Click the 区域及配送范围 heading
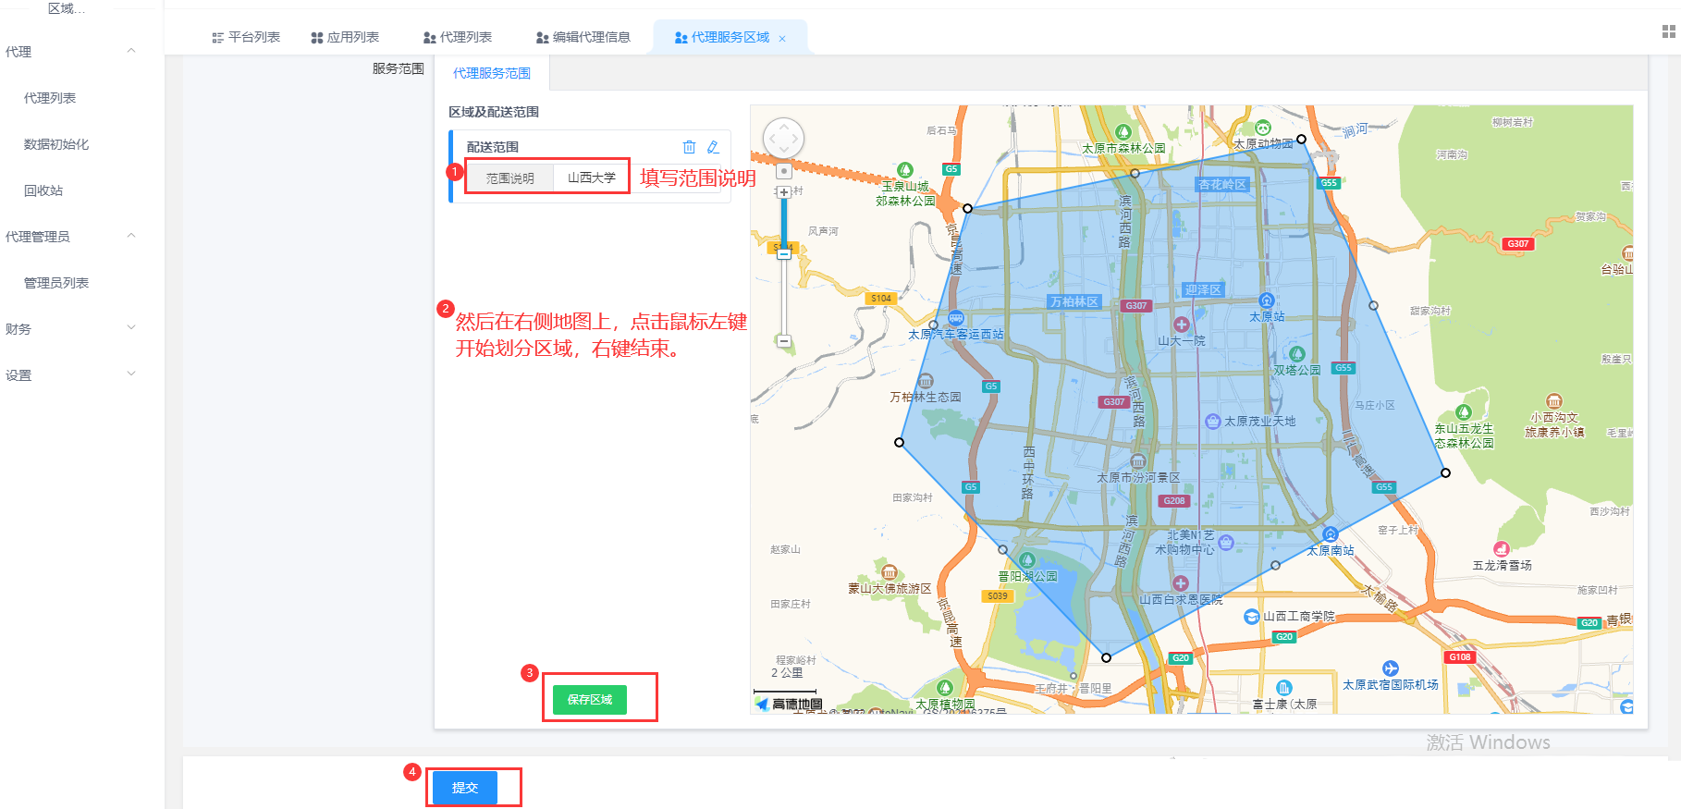The image size is (1681, 809). tap(494, 112)
